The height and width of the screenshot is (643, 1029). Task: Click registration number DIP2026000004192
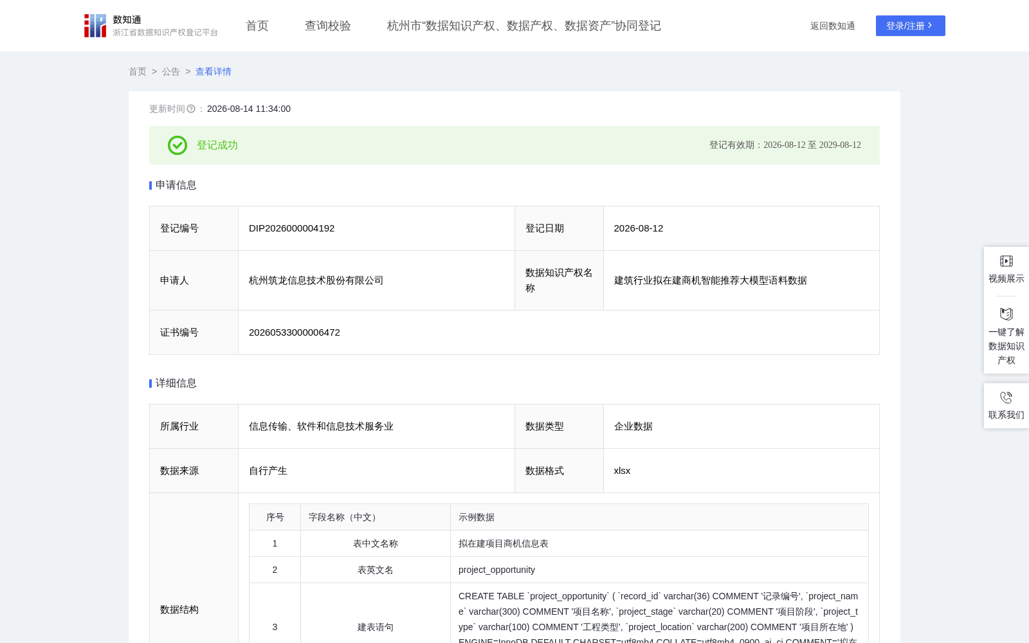click(x=292, y=228)
